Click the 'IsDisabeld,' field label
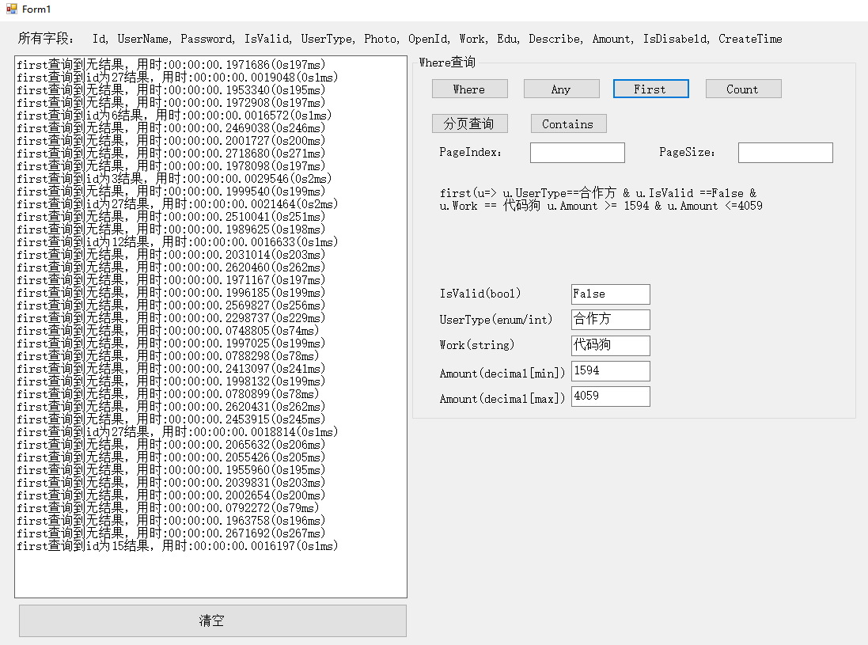868x645 pixels. coord(676,39)
